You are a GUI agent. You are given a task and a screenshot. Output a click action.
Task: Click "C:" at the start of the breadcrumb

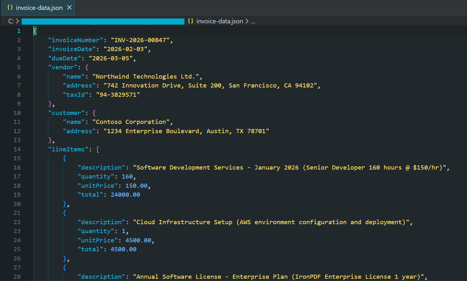click(x=11, y=21)
